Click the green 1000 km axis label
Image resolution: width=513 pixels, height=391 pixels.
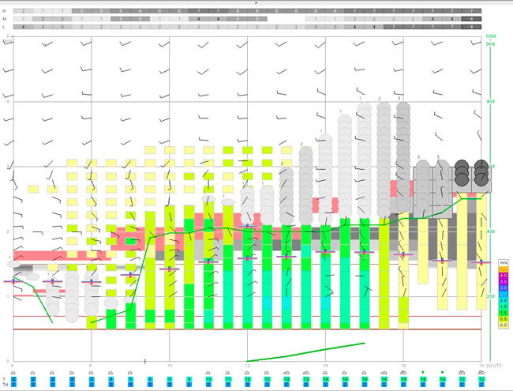coord(490,36)
